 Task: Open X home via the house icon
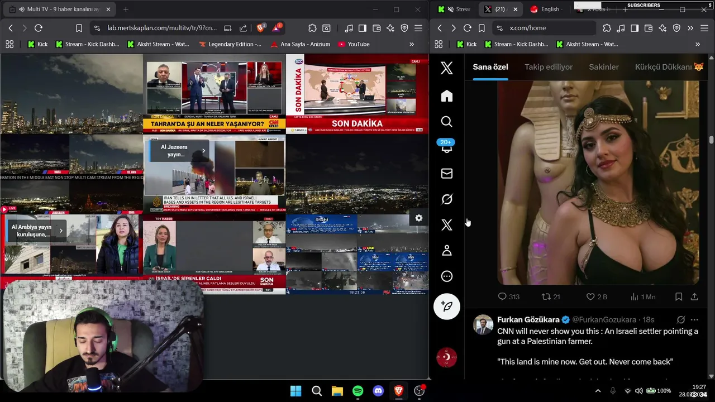[446, 96]
